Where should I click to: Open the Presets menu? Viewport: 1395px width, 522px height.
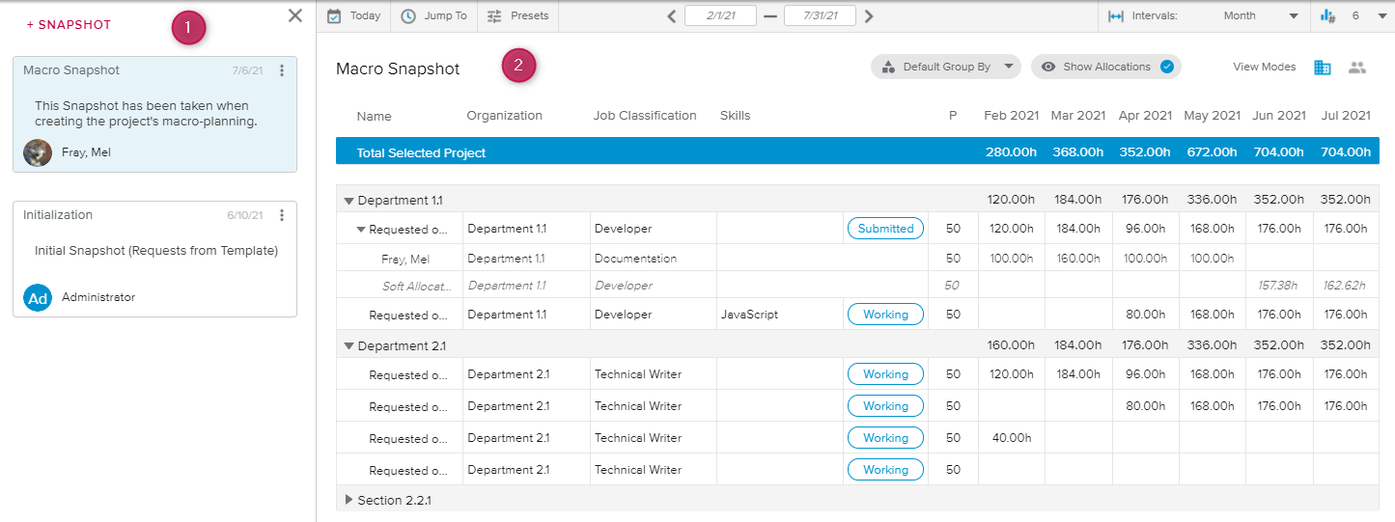click(517, 16)
